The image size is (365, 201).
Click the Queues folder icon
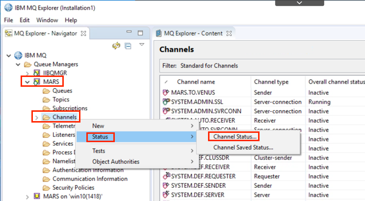46,91
